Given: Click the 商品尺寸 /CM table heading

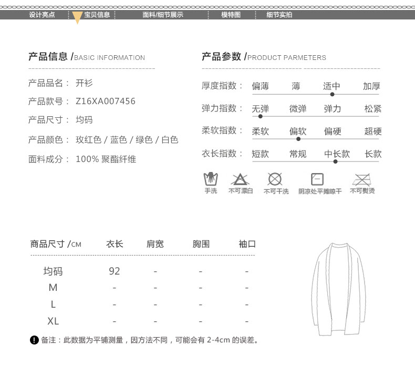Looking at the screenshot, I should click(56, 244).
